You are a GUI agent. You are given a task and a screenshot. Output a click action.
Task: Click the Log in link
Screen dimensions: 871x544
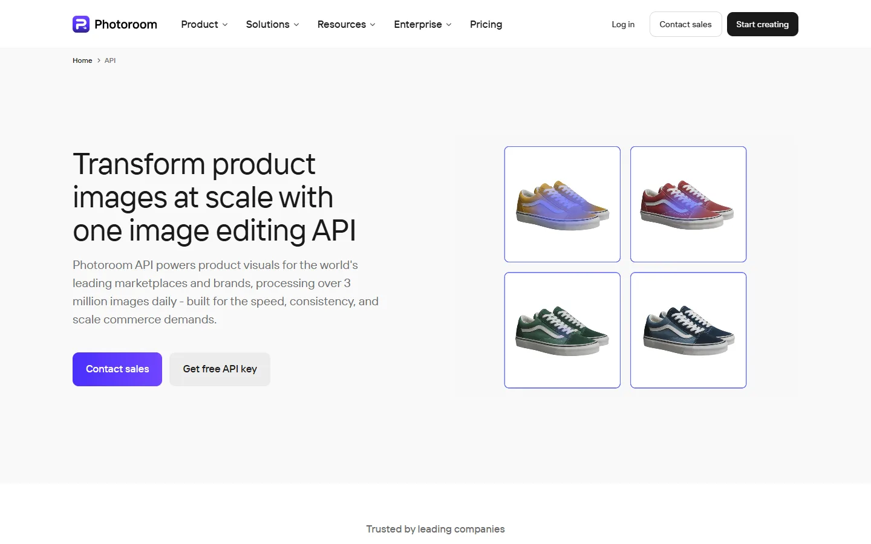pyautogui.click(x=623, y=24)
